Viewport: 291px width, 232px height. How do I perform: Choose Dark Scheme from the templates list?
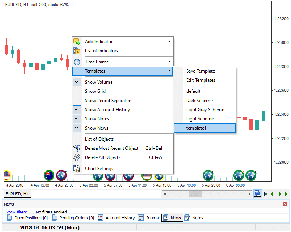[x=199, y=101]
